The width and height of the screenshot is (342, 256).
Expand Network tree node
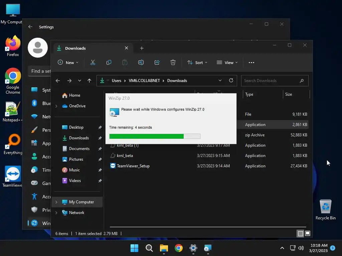click(x=56, y=213)
